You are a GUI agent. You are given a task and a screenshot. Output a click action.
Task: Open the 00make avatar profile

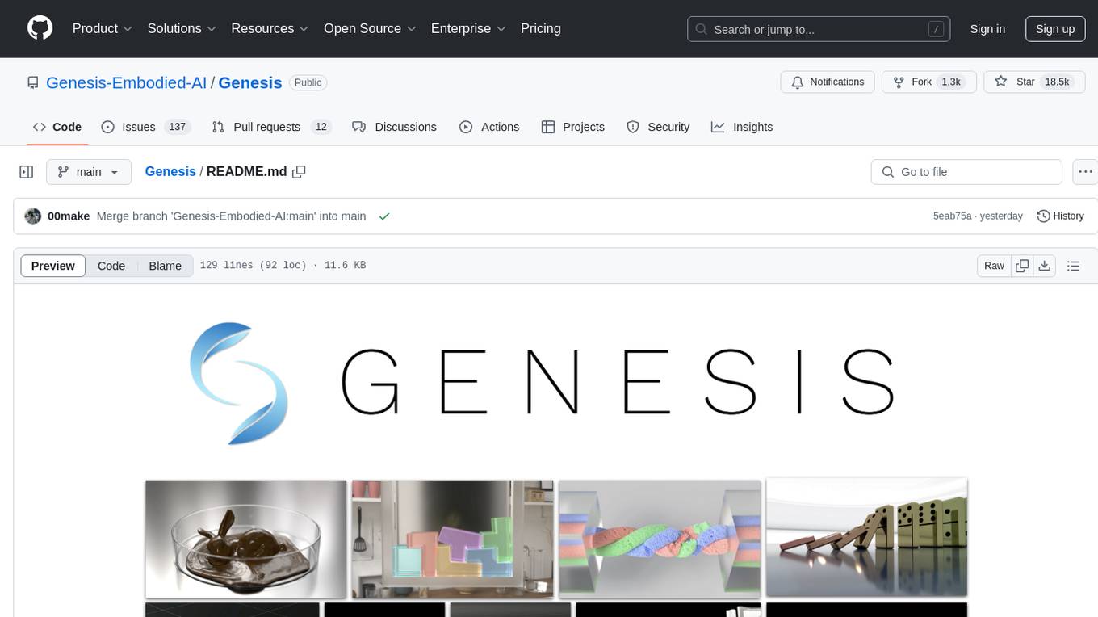[x=33, y=216]
